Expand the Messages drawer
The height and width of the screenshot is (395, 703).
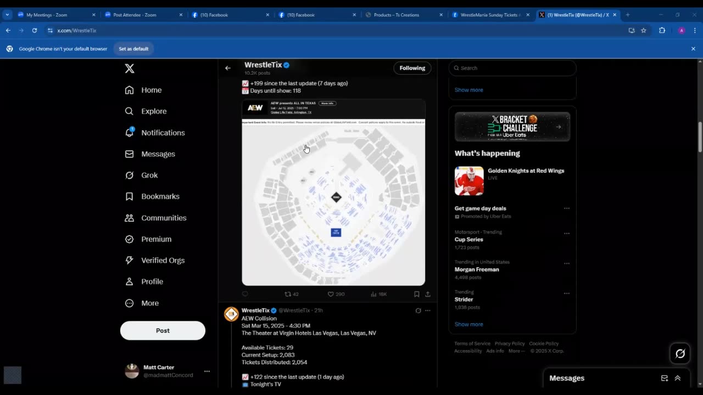(678, 378)
